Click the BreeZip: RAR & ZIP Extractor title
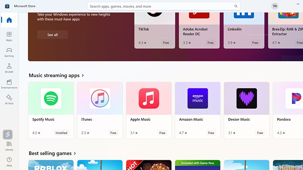Viewport: 303px width, 170px height. point(288,31)
